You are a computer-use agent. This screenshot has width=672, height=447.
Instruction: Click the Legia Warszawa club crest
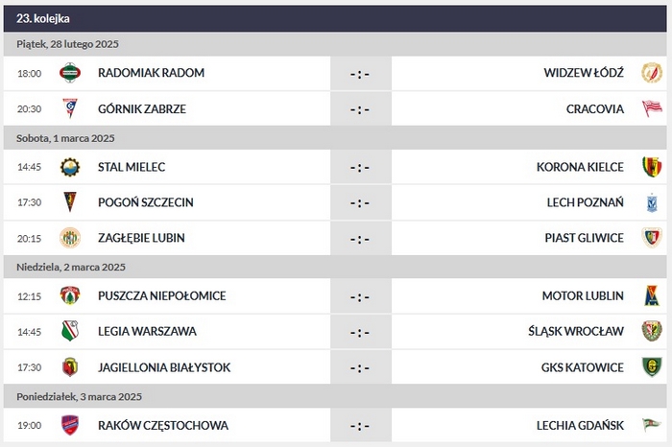click(x=70, y=332)
